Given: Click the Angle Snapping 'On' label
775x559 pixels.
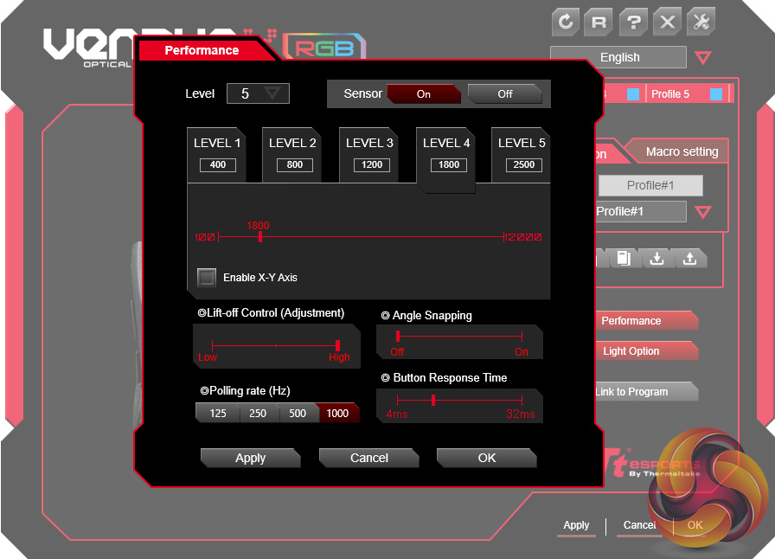Looking at the screenshot, I should [522, 351].
